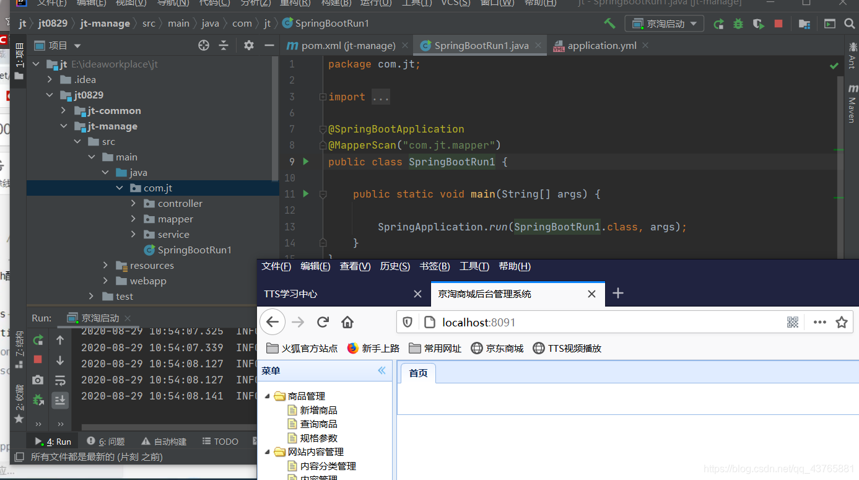
Task: Expand the .idea folder
Action: [x=50, y=79]
